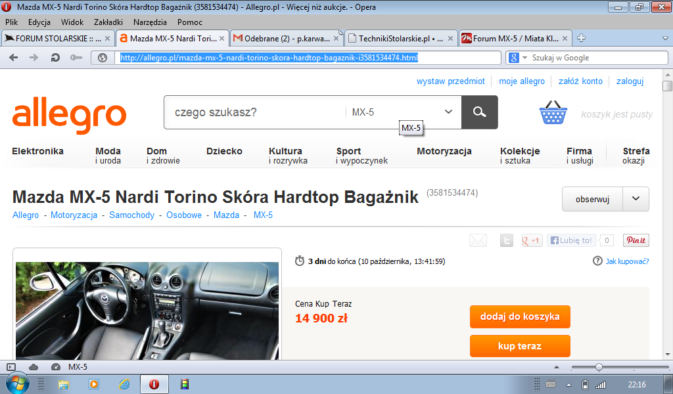Click the dodaj do koszyka button

520,317
